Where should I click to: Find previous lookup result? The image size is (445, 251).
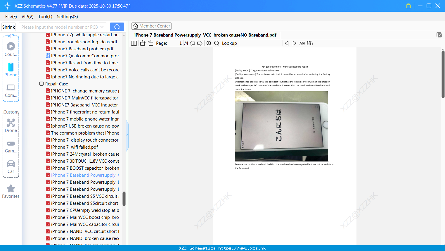[x=287, y=43]
